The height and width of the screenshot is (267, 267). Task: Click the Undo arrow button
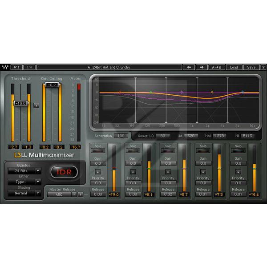pos(16,67)
